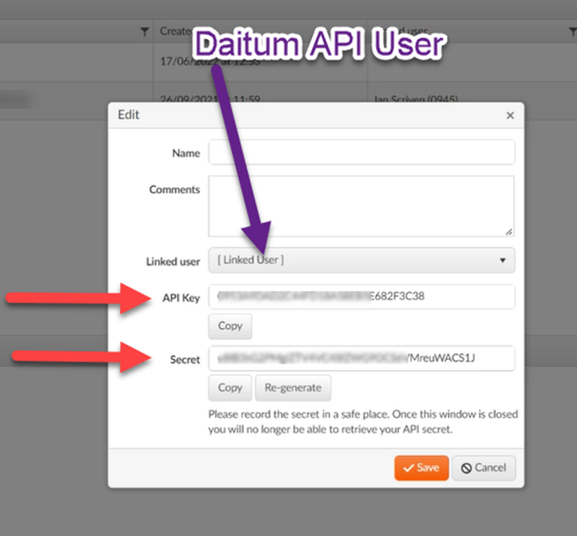Click into the Comments text area
This screenshot has width=577, height=536.
[x=361, y=206]
